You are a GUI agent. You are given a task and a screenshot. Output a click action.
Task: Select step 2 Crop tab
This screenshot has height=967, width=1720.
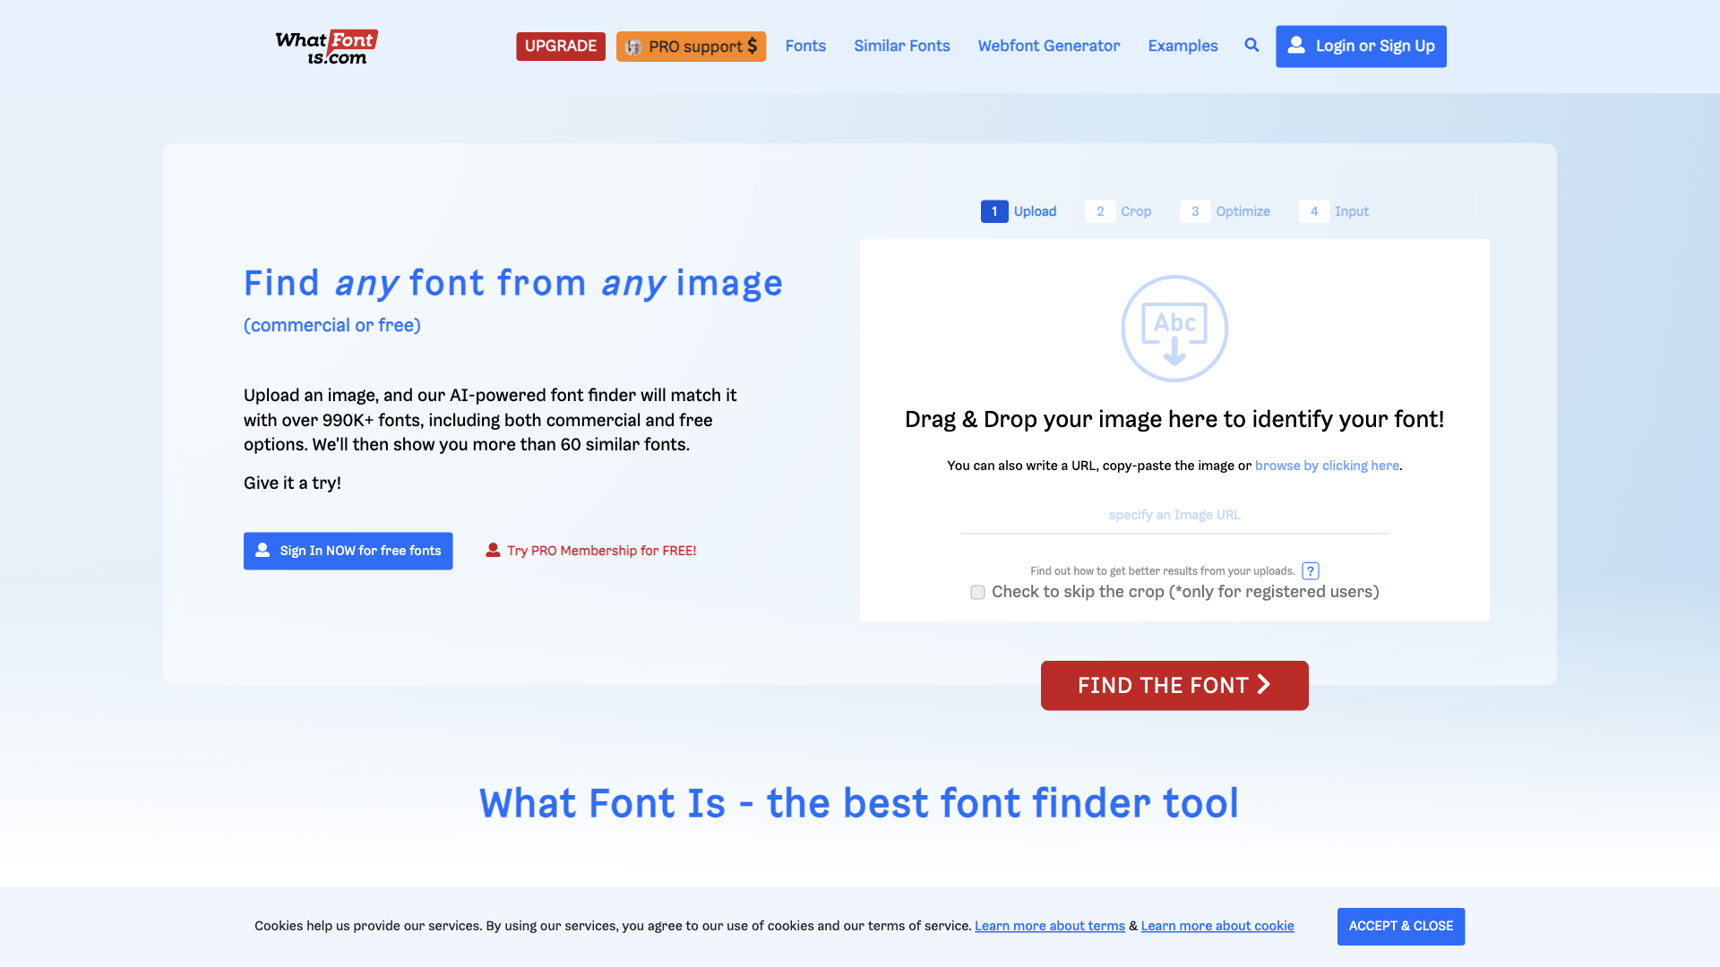[x=1119, y=211]
